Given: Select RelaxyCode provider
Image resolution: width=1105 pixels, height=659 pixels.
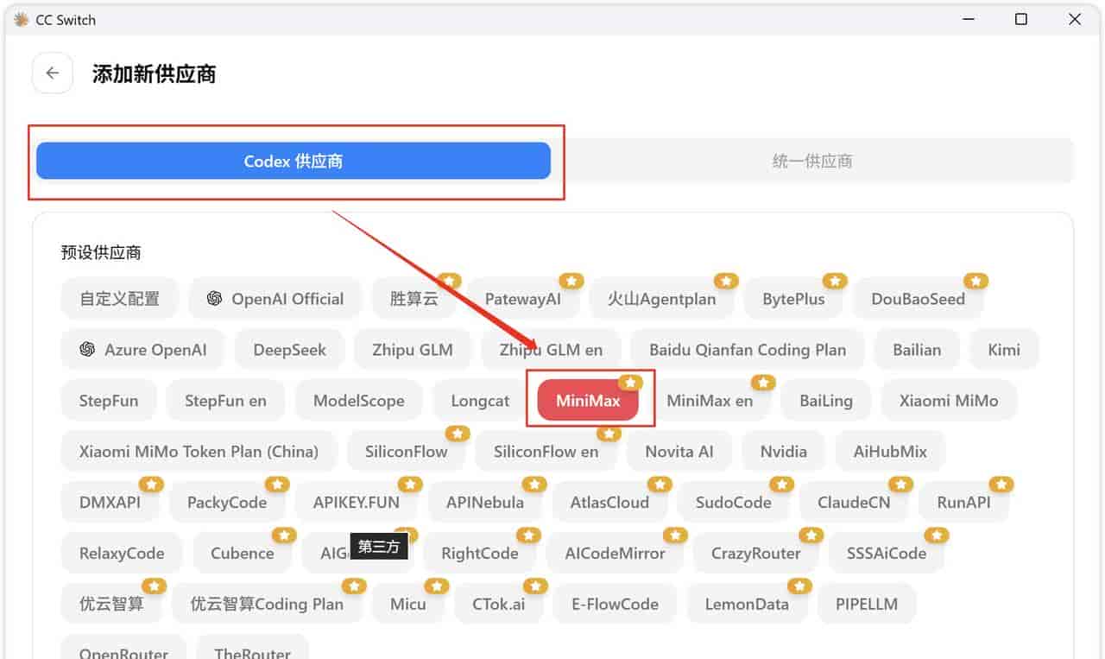Looking at the screenshot, I should [x=122, y=553].
